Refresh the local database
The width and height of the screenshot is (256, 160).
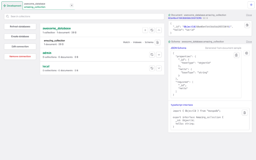(152, 68)
